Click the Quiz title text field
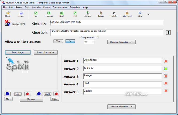 tap(107, 23)
